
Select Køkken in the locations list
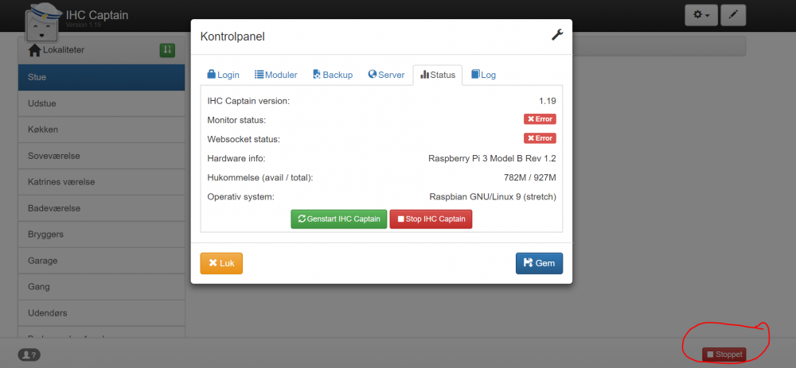(x=102, y=130)
